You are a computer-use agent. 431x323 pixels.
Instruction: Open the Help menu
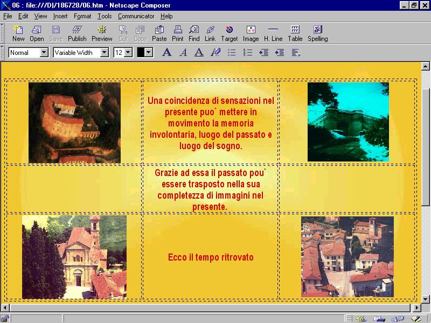[x=166, y=16]
